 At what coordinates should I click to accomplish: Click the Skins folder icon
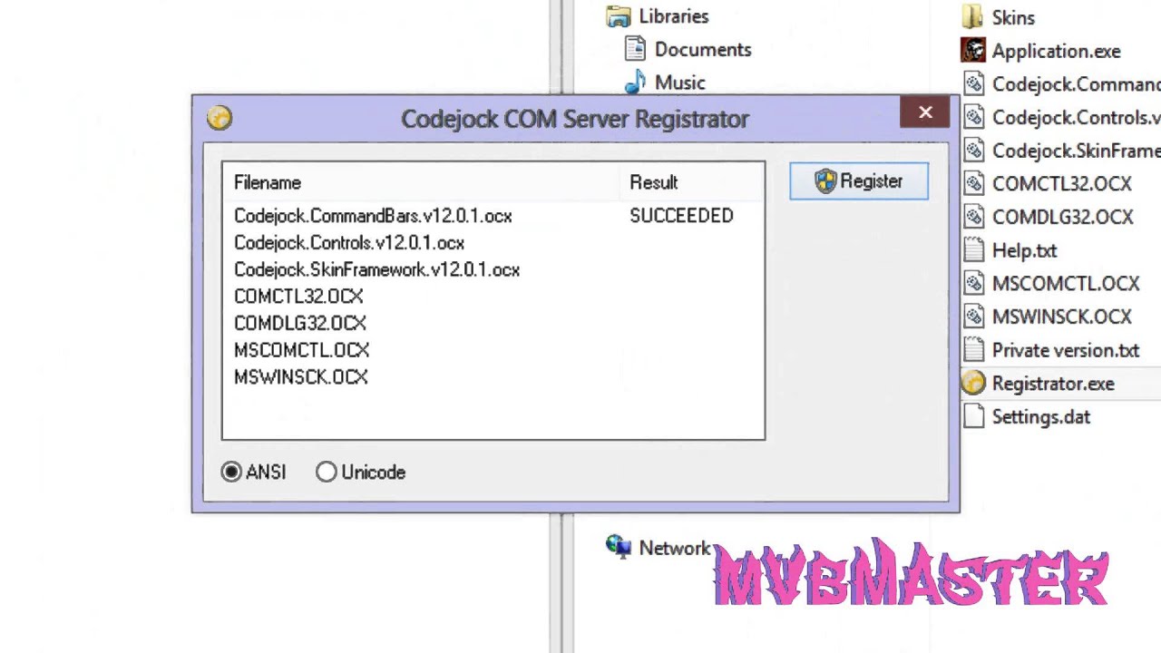[973, 17]
